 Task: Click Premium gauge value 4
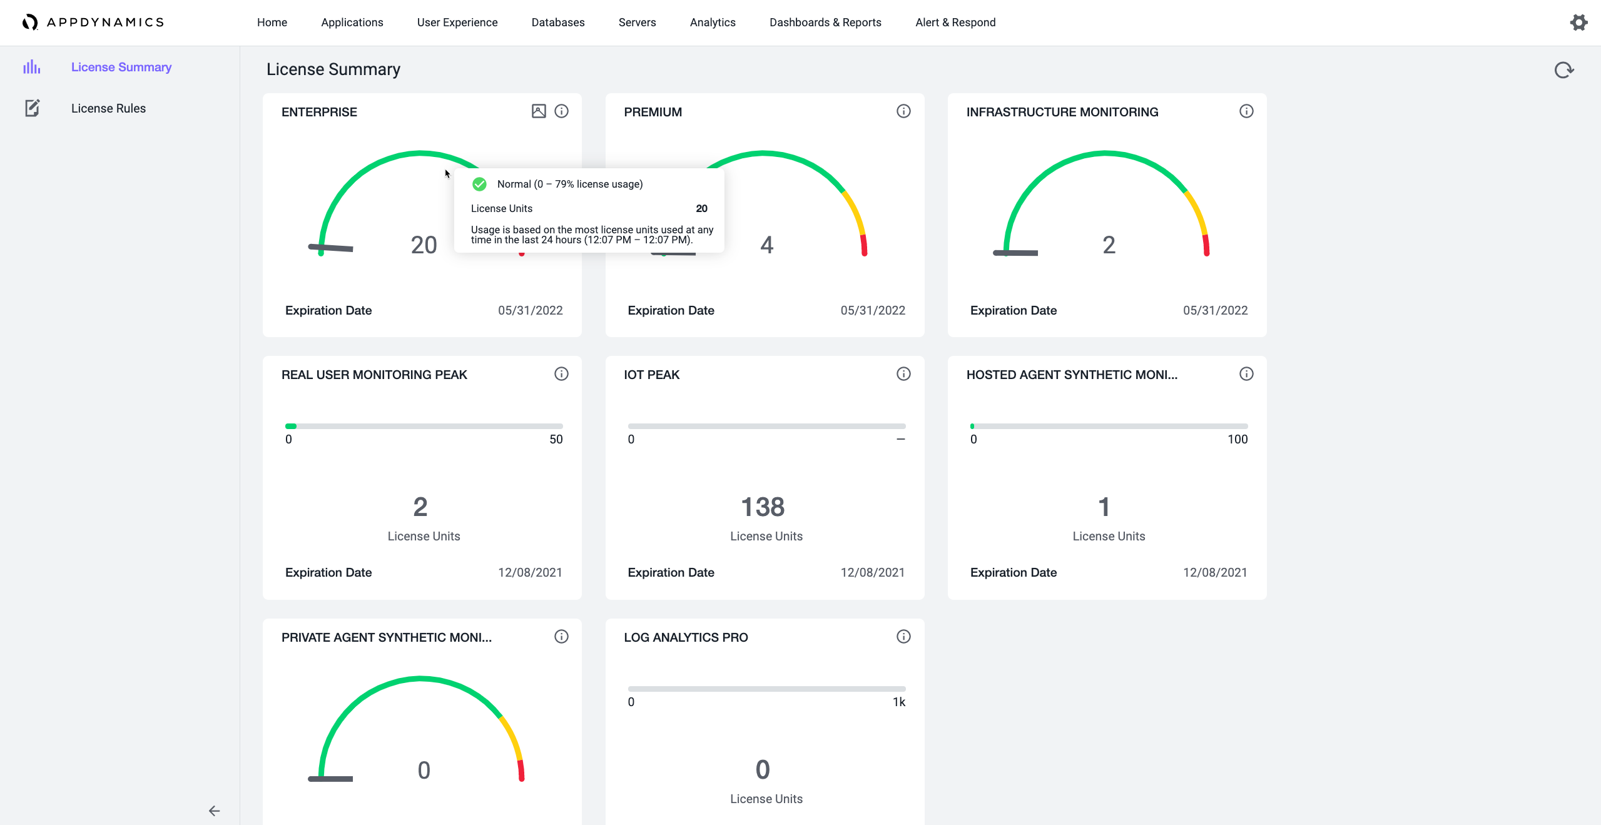(766, 245)
